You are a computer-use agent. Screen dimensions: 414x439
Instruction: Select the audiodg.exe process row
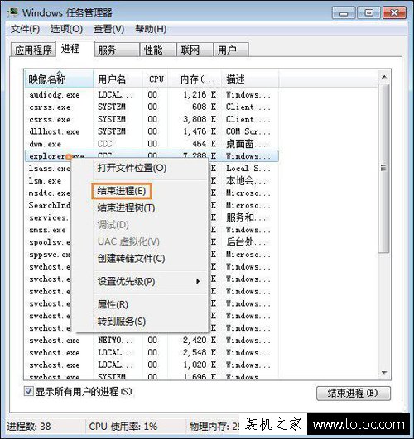tap(152, 95)
